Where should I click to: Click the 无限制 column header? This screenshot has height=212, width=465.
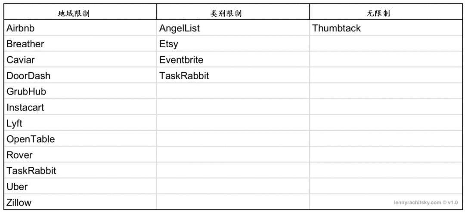[378, 13]
